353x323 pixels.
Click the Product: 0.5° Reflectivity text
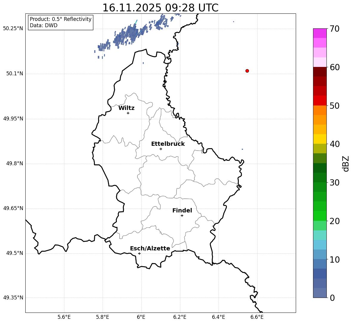pyautogui.click(x=61, y=19)
